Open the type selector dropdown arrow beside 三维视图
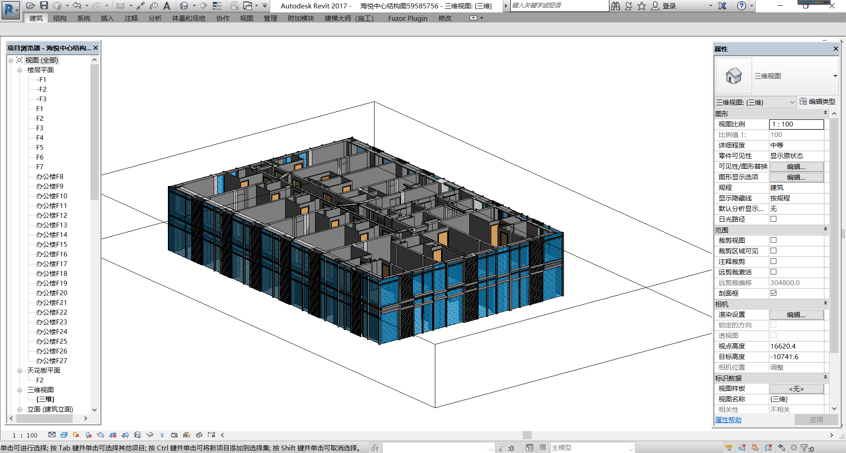846x453 pixels. coord(835,76)
